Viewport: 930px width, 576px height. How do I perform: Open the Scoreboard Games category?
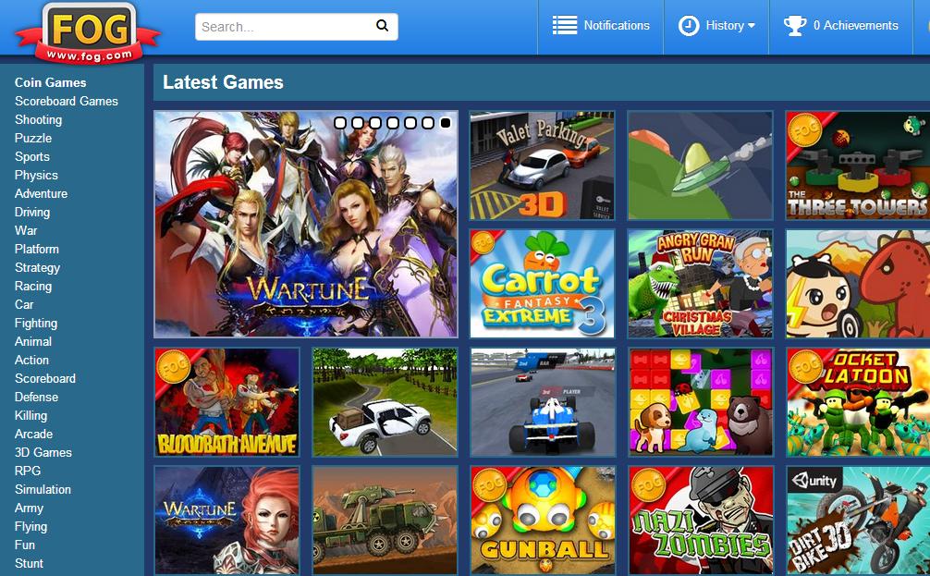click(x=67, y=101)
